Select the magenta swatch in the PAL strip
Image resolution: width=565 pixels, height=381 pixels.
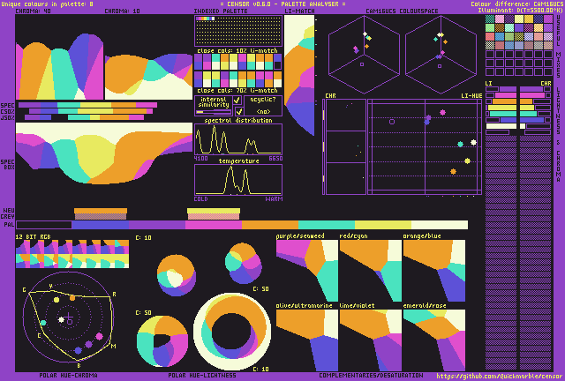[214, 225]
